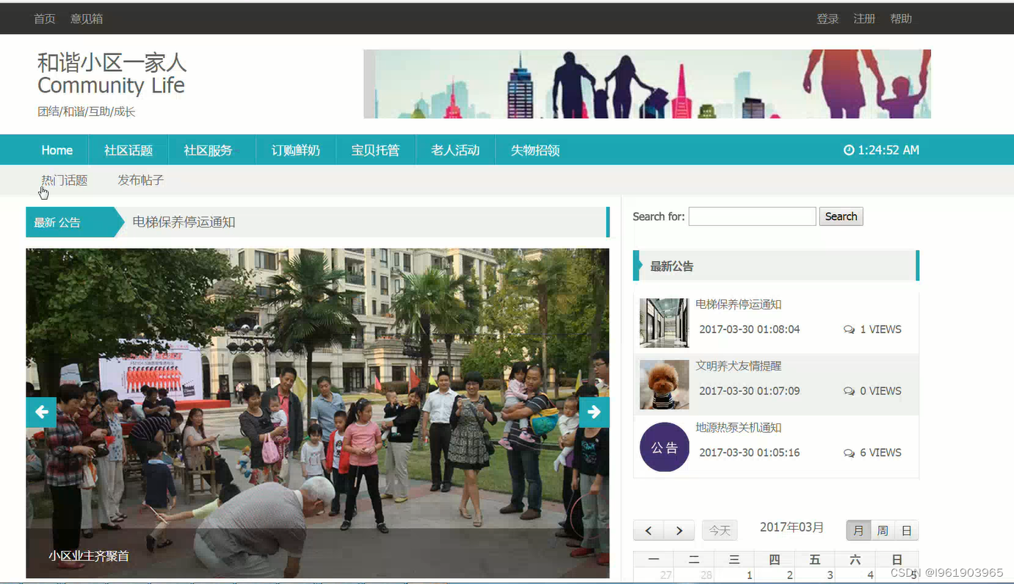Viewport: 1014px width, 584px height.
Task: Open the purple 公告 circle icon
Action: pyautogui.click(x=664, y=447)
